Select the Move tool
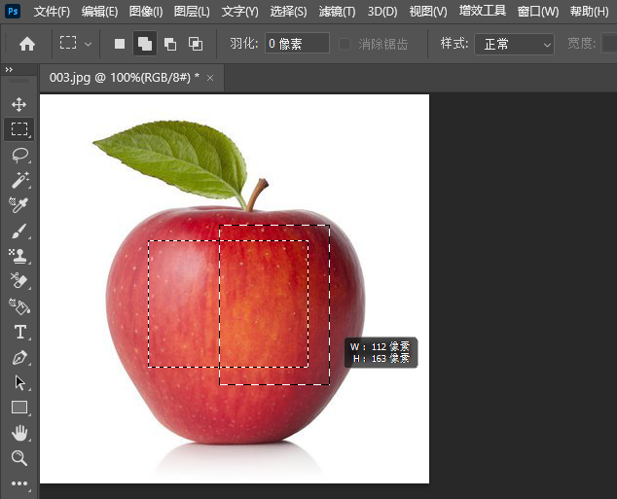This screenshot has width=617, height=499. (x=18, y=105)
